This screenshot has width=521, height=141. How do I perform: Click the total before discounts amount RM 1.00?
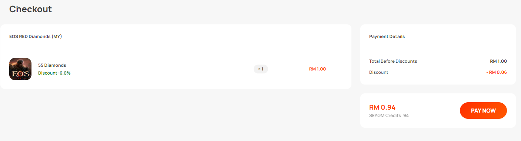(498, 61)
